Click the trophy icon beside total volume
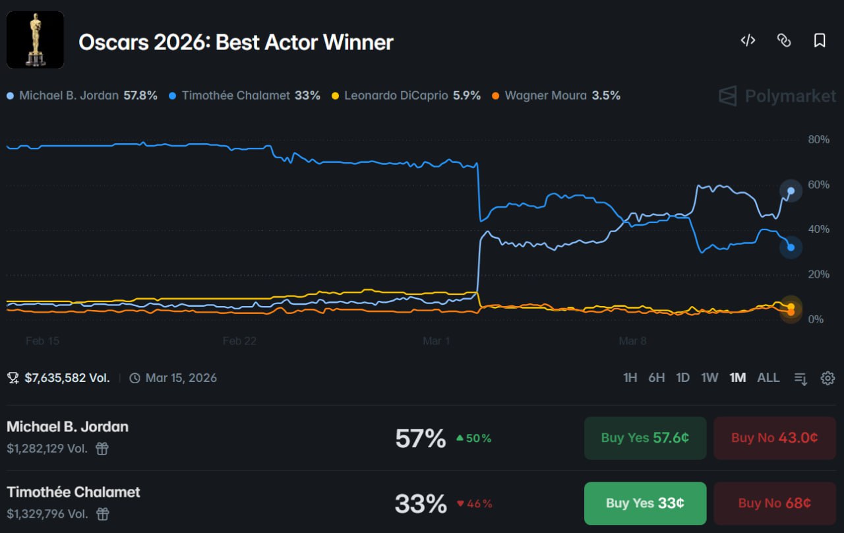The width and height of the screenshot is (844, 533). (12, 377)
